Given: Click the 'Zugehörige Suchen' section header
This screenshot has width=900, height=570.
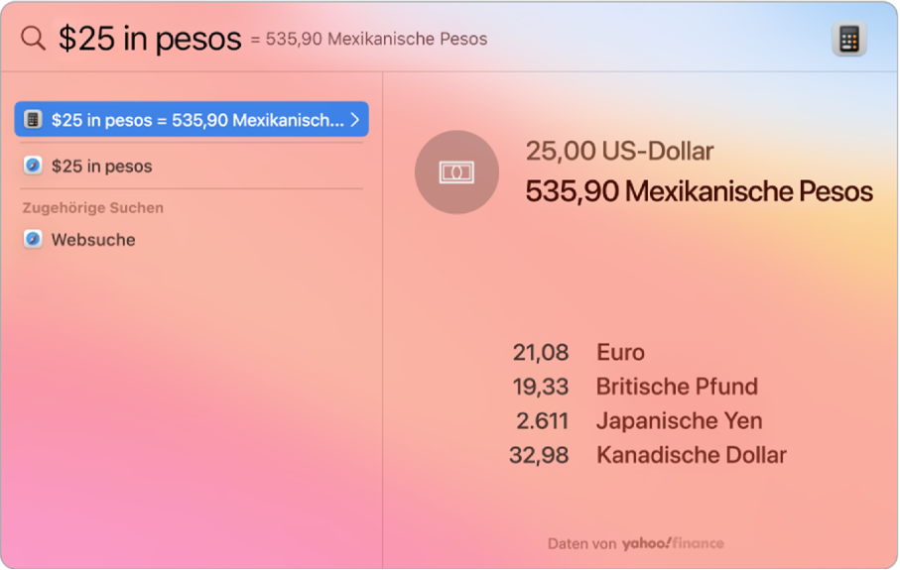Looking at the screenshot, I should [93, 207].
